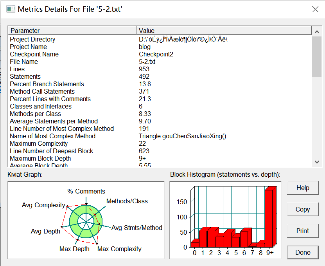Click the Methods/Class axis label
Image resolution: width=325 pixels, height=266 pixels.
[x=127, y=201]
